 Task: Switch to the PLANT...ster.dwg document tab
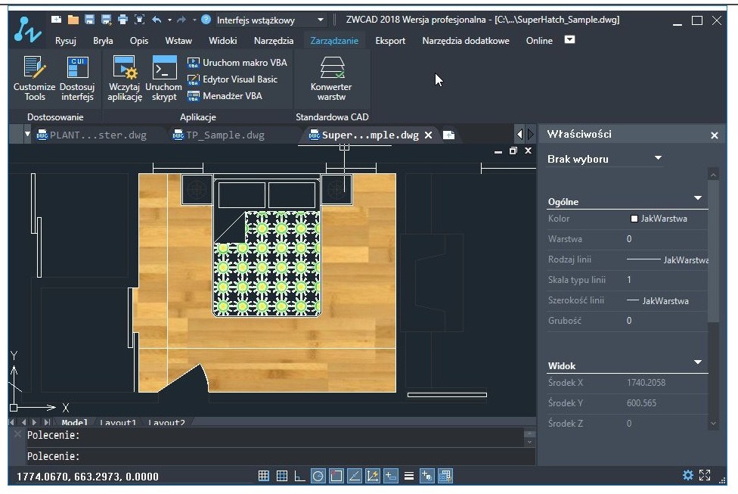(92, 135)
